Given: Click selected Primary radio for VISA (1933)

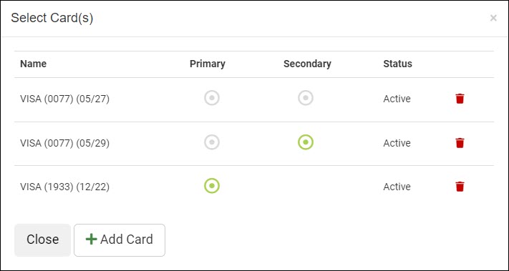Looking at the screenshot, I should [212, 186].
